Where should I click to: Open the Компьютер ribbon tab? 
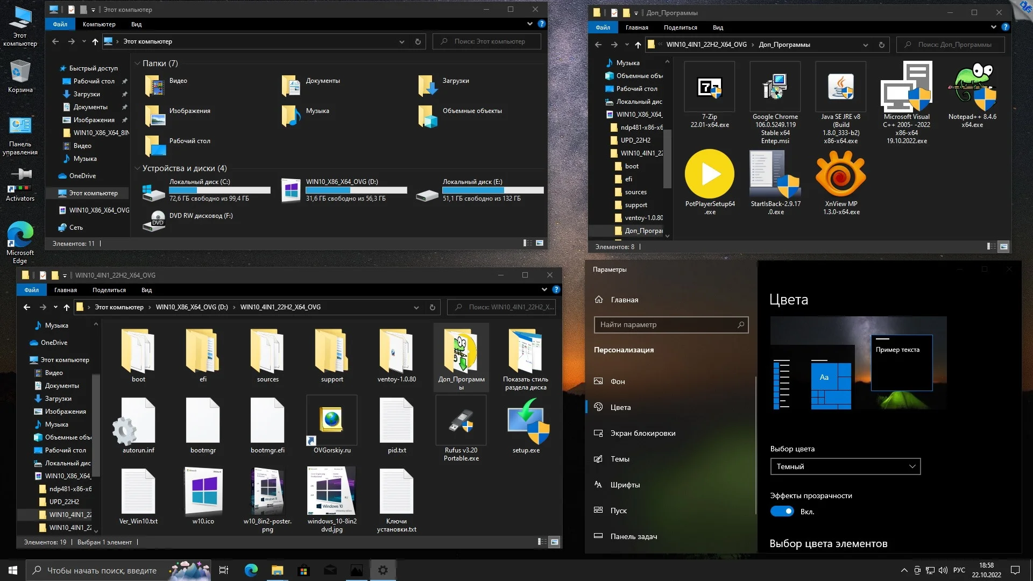(99, 24)
